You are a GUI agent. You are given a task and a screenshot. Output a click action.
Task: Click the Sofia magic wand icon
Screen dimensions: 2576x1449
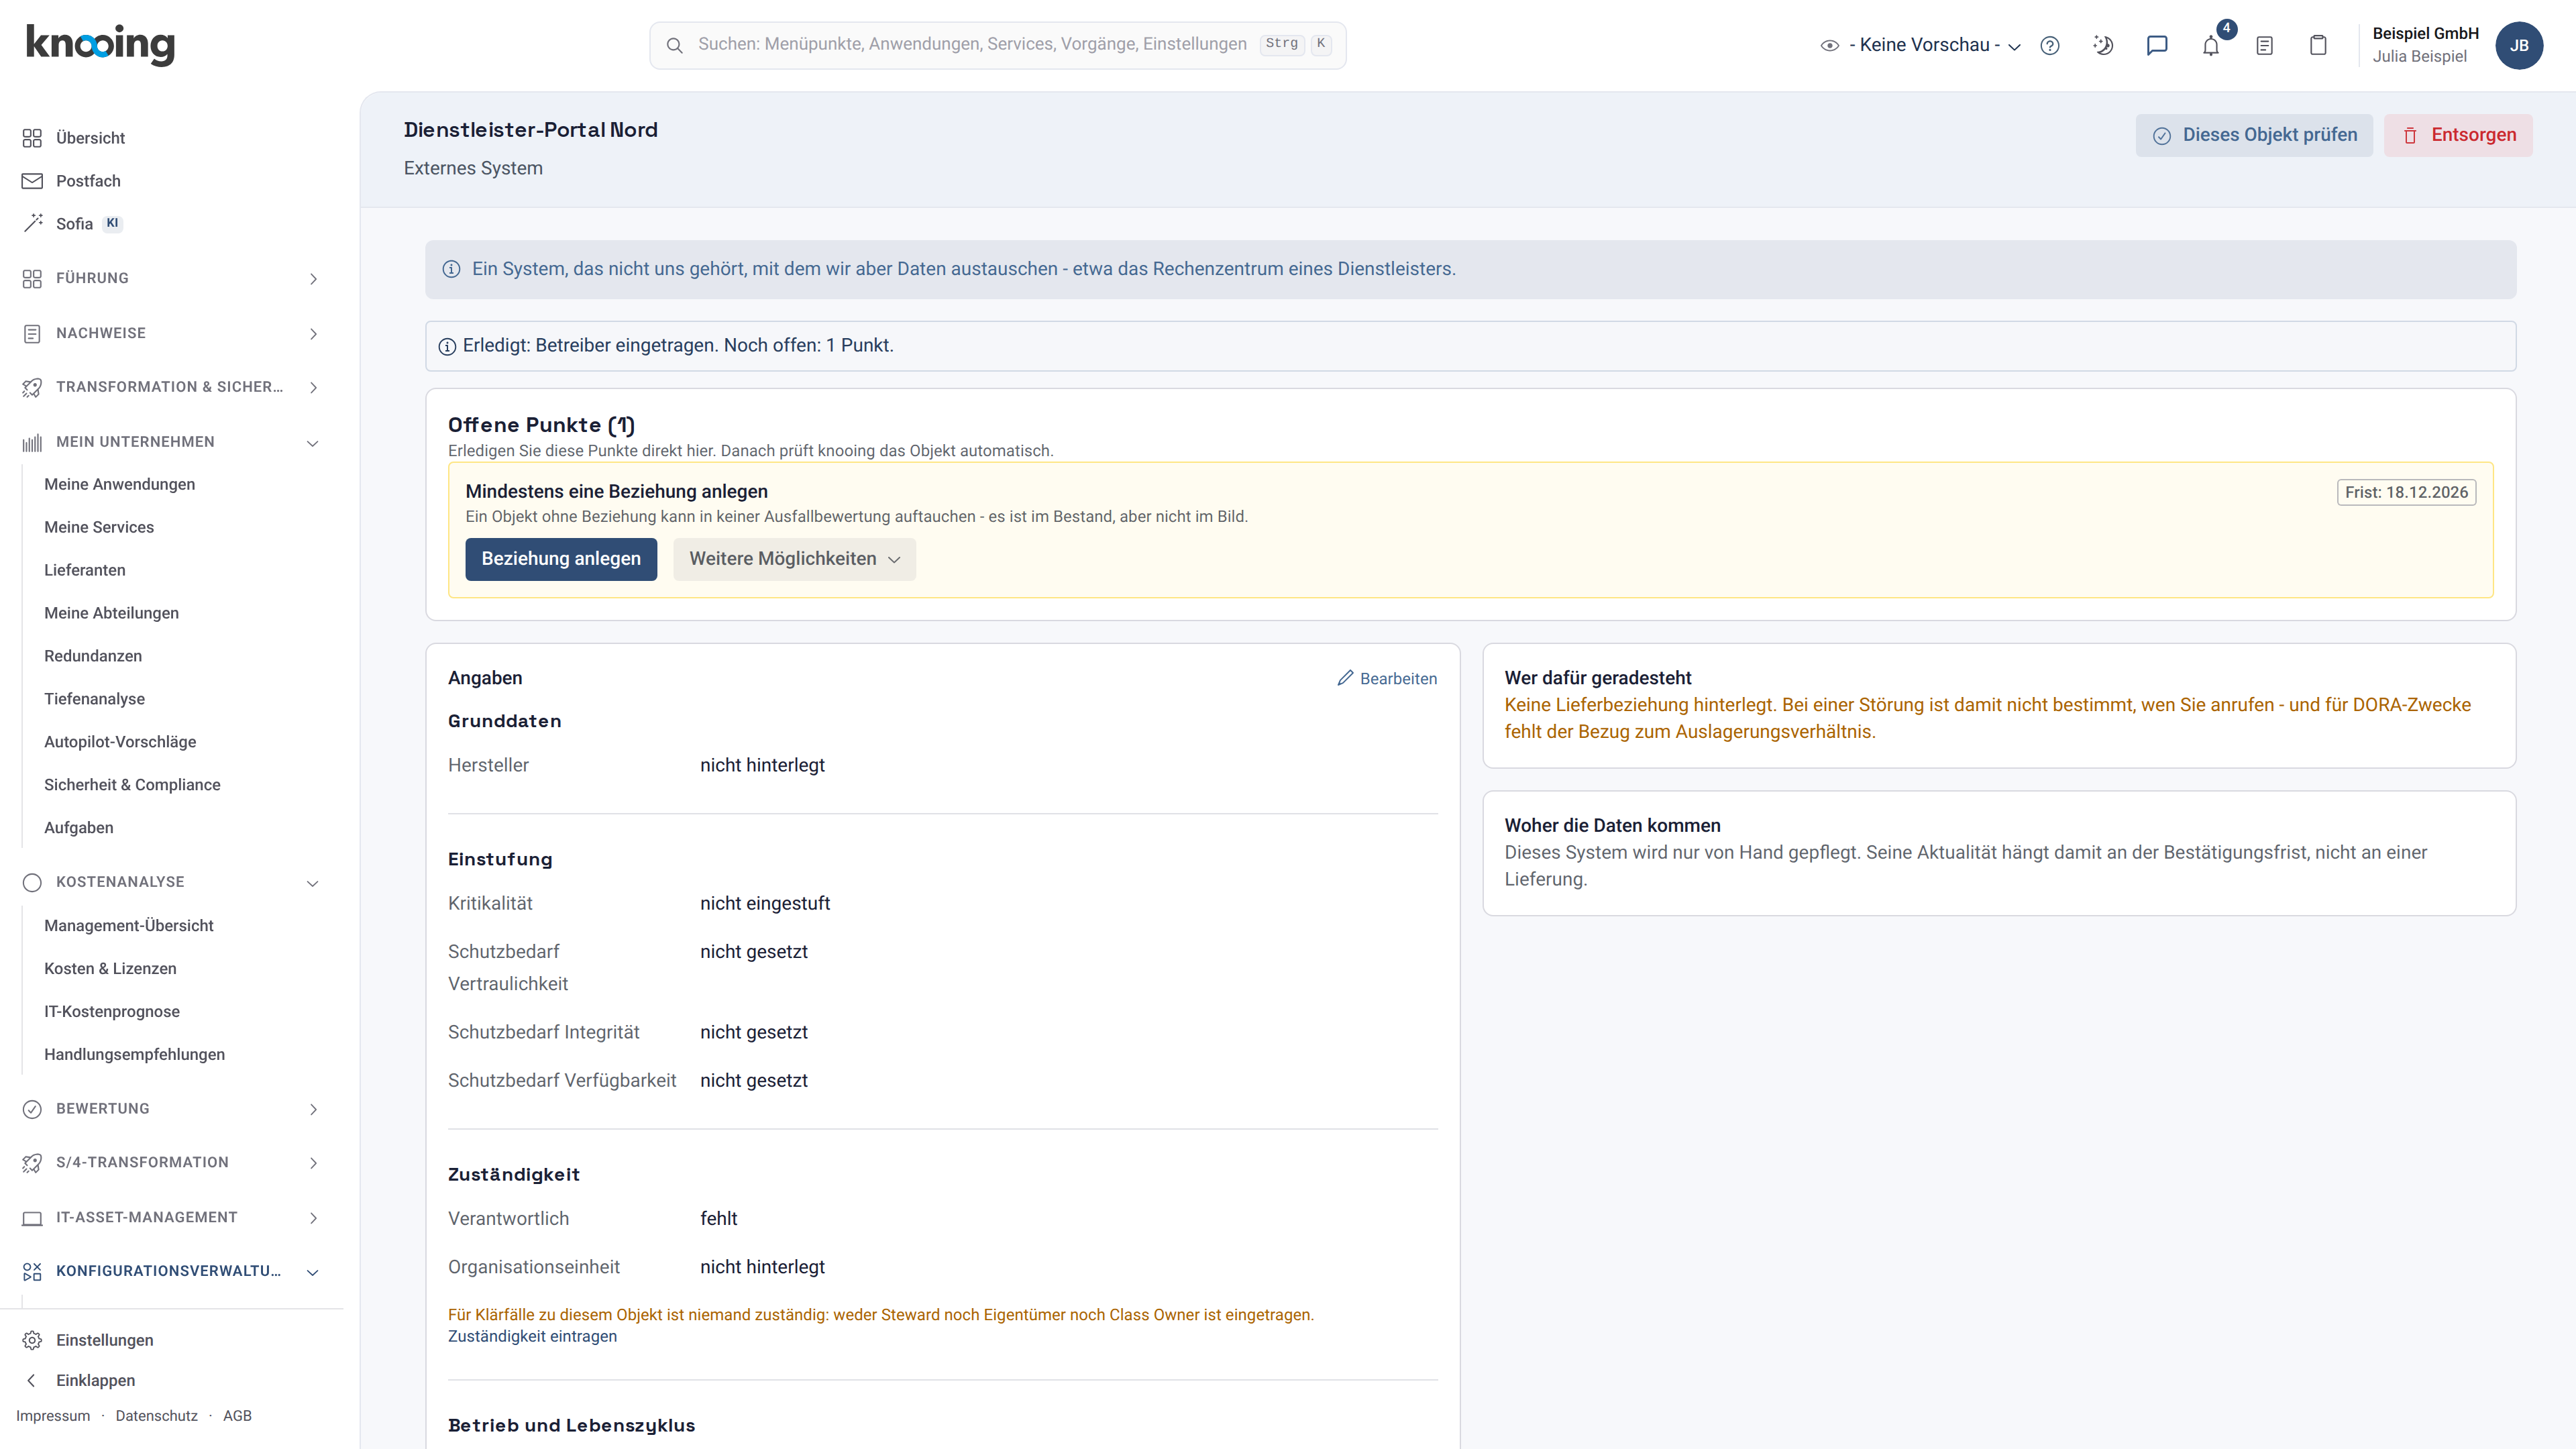click(32, 224)
